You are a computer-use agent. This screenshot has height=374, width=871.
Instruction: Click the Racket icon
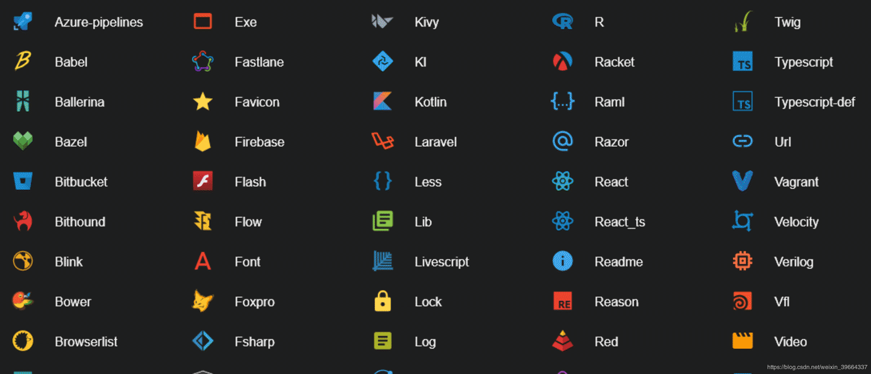click(563, 62)
